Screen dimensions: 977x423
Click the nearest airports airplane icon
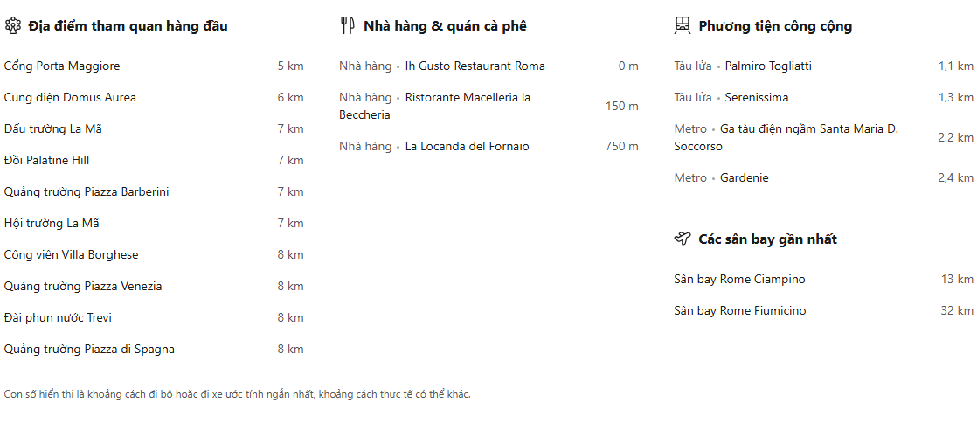click(x=683, y=239)
